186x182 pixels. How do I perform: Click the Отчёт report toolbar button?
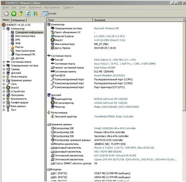pyautogui.click(x=50, y=14)
